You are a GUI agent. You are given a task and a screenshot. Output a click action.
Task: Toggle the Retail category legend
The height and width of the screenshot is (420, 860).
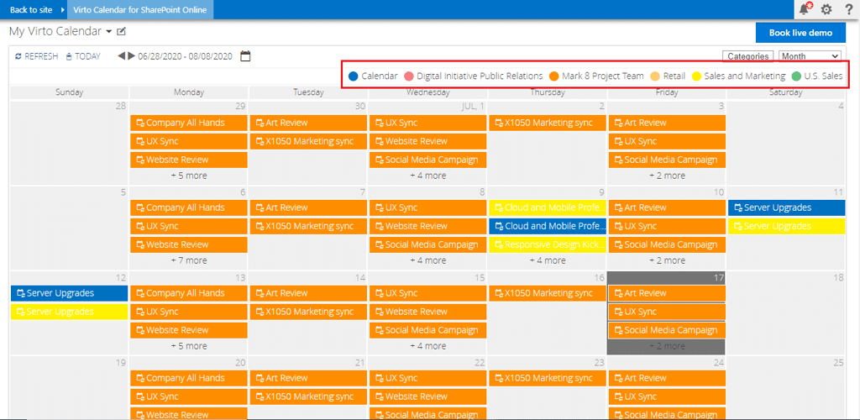click(x=669, y=76)
